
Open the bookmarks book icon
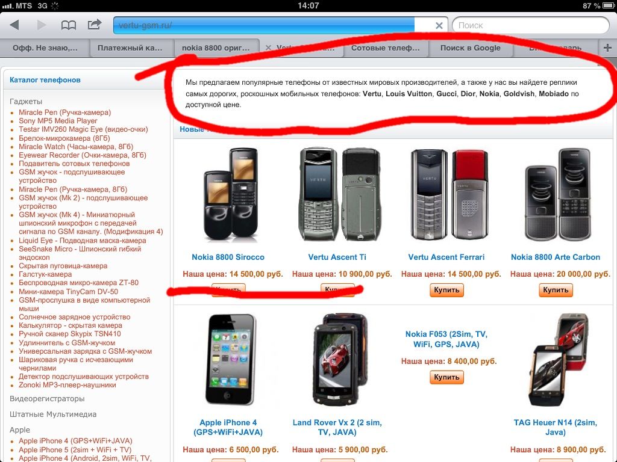(69, 25)
